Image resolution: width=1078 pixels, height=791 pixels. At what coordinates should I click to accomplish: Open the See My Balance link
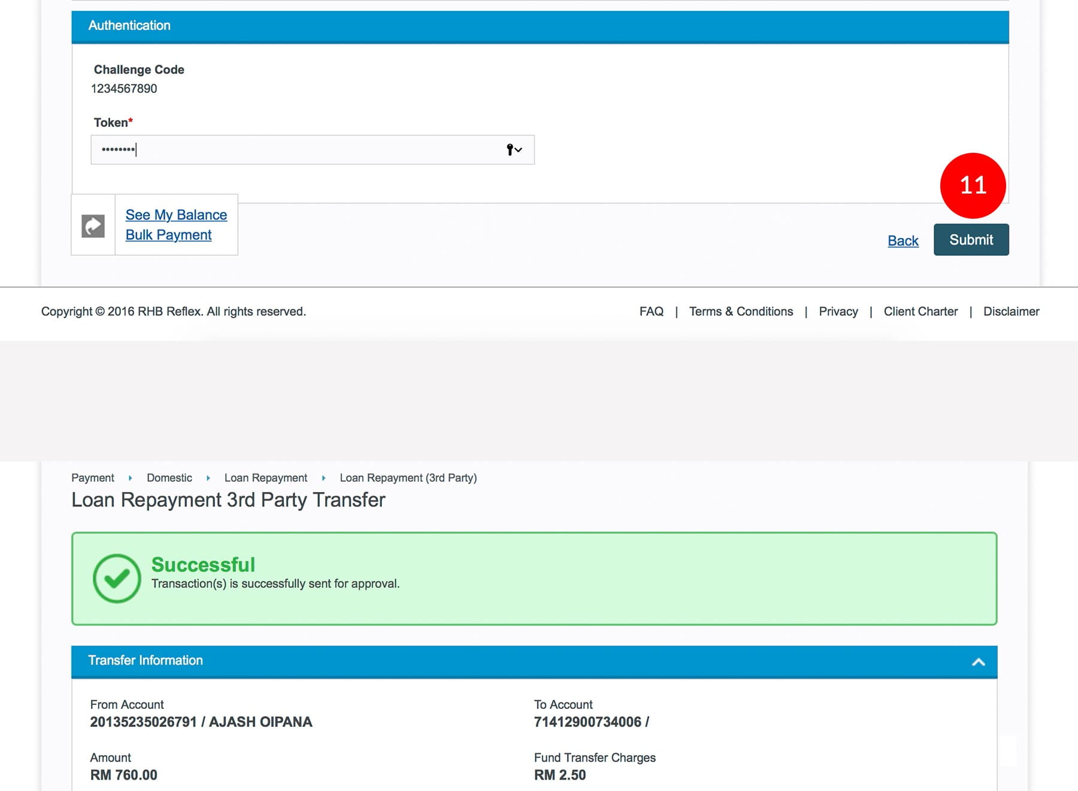pos(176,215)
